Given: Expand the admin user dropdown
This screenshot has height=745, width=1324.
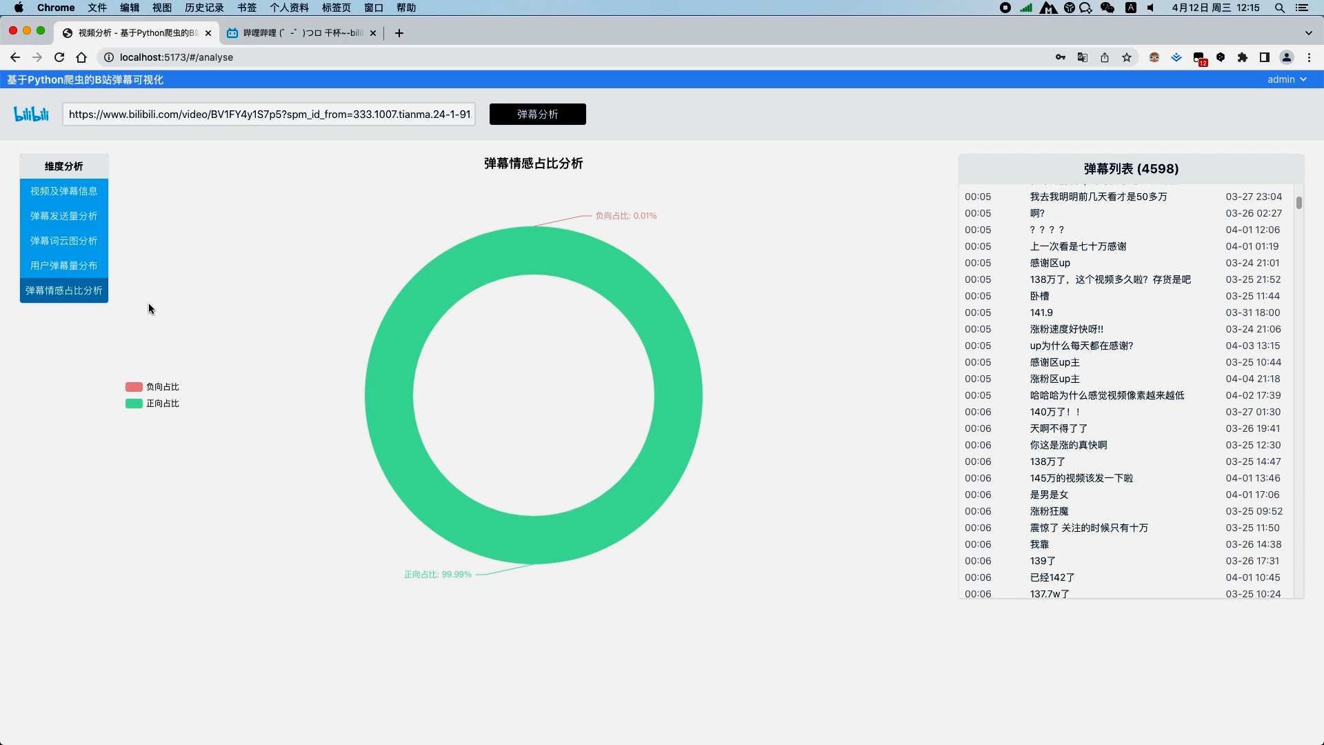Looking at the screenshot, I should (1287, 79).
